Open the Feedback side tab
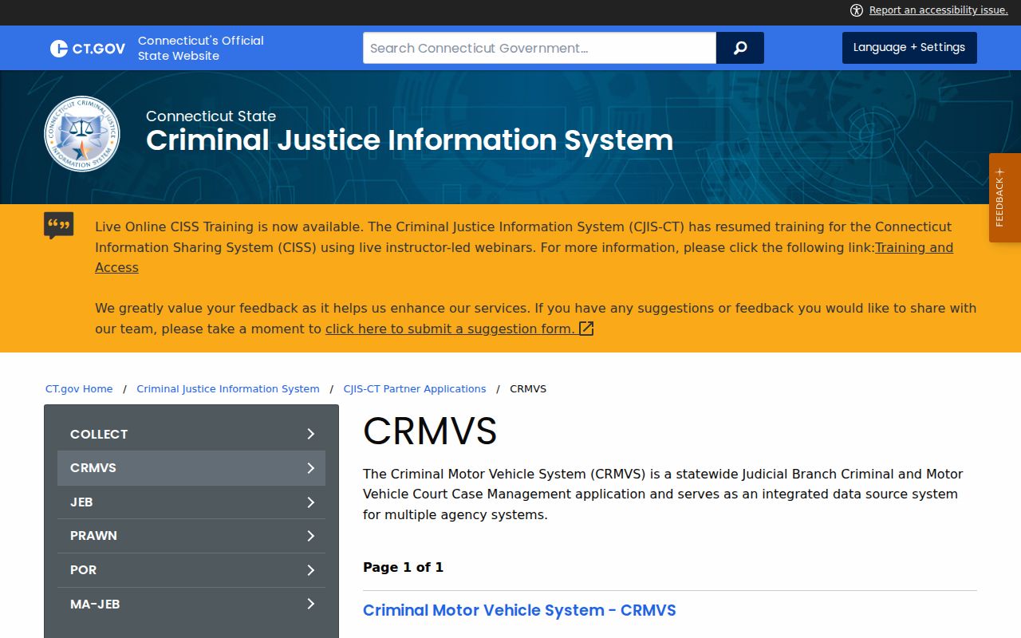 (1005, 198)
